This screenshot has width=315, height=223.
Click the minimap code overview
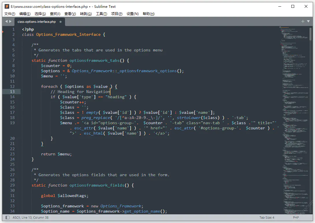coord(294,120)
